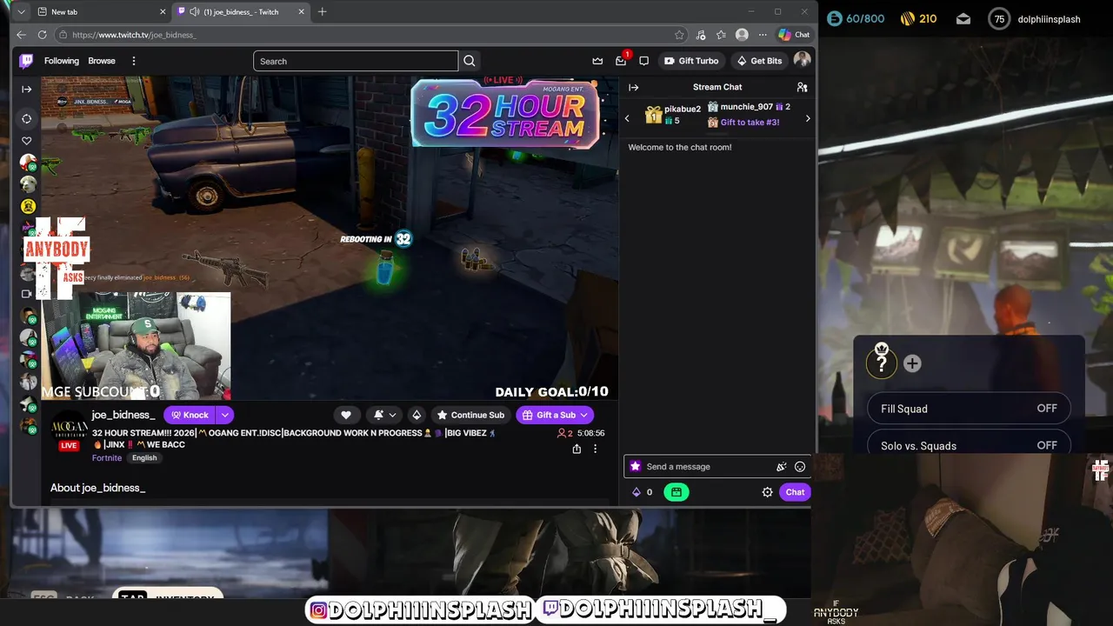Image resolution: width=1113 pixels, height=626 pixels.
Task: Click the Twitch search magnifier button
Action: coord(470,61)
